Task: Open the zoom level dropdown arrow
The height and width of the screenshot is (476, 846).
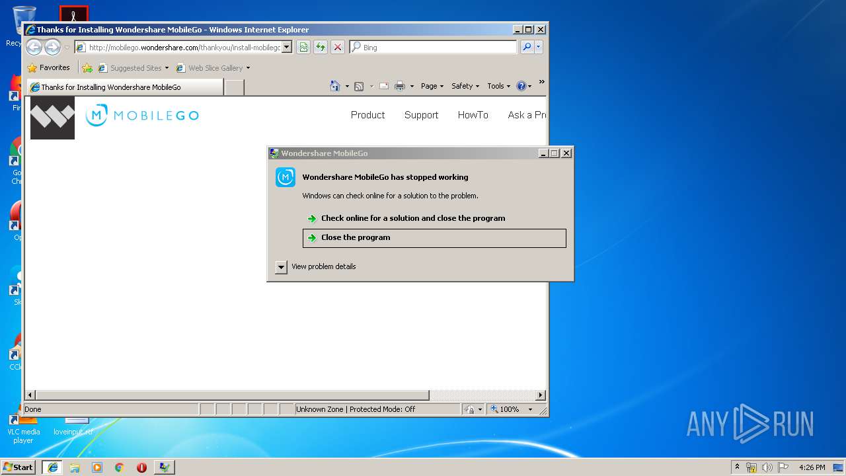Action: 530,409
